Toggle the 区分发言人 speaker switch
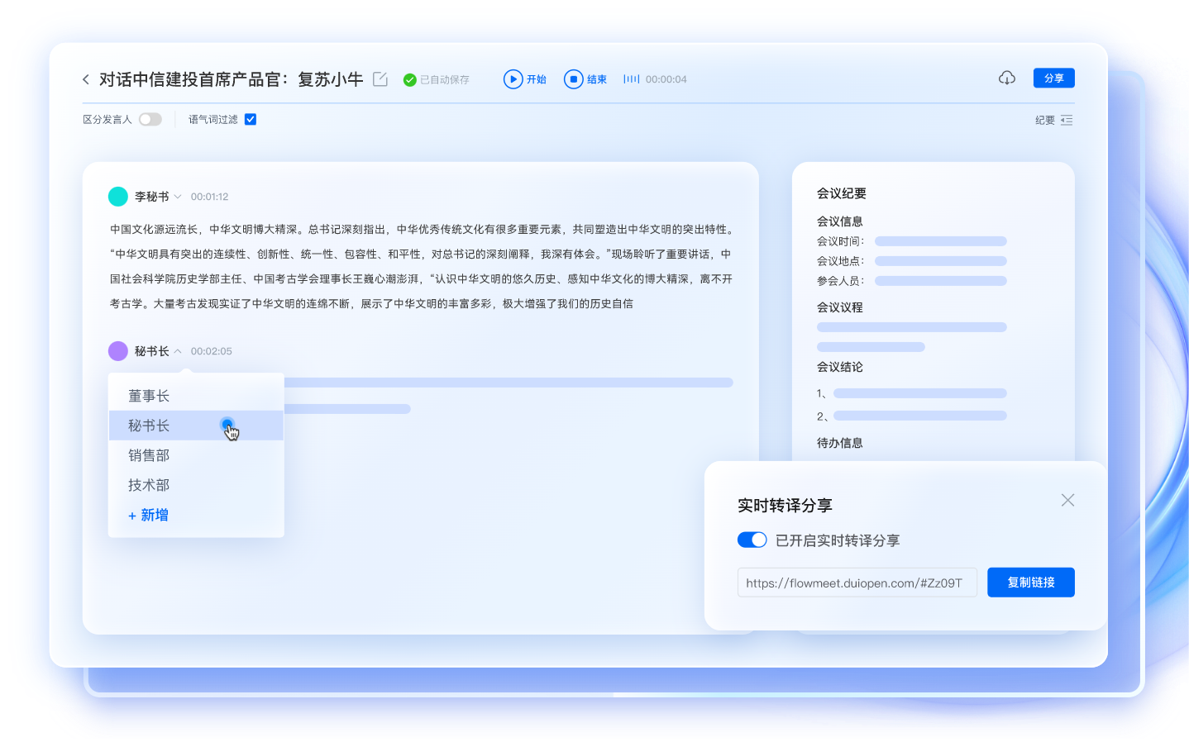 point(150,119)
